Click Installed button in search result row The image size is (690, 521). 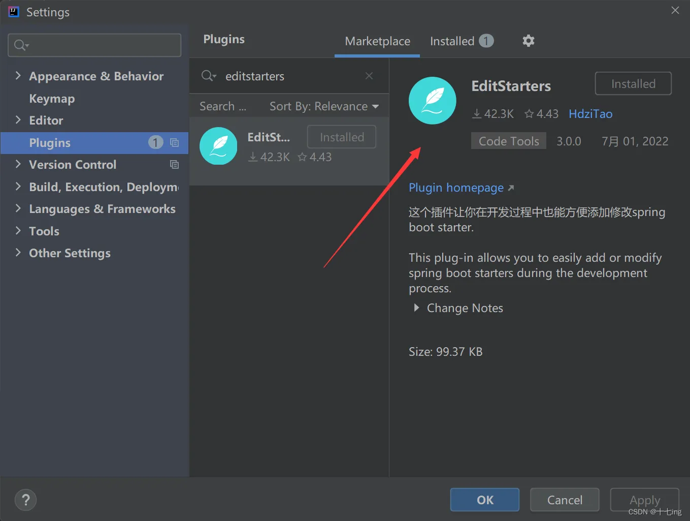(342, 137)
